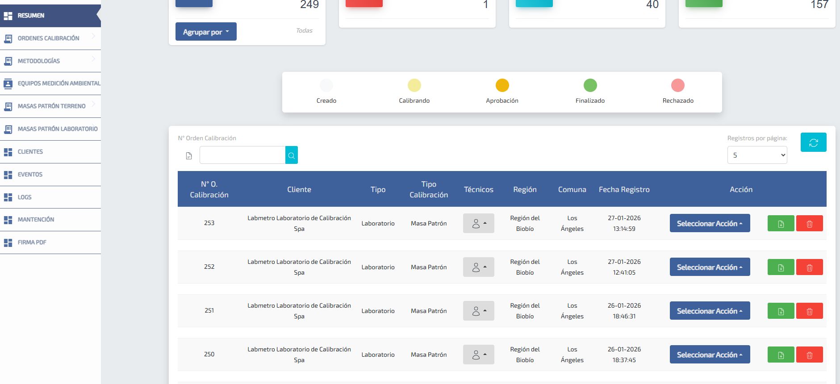Open the Agrupar por dropdown
The width and height of the screenshot is (840, 384).
pyautogui.click(x=206, y=32)
